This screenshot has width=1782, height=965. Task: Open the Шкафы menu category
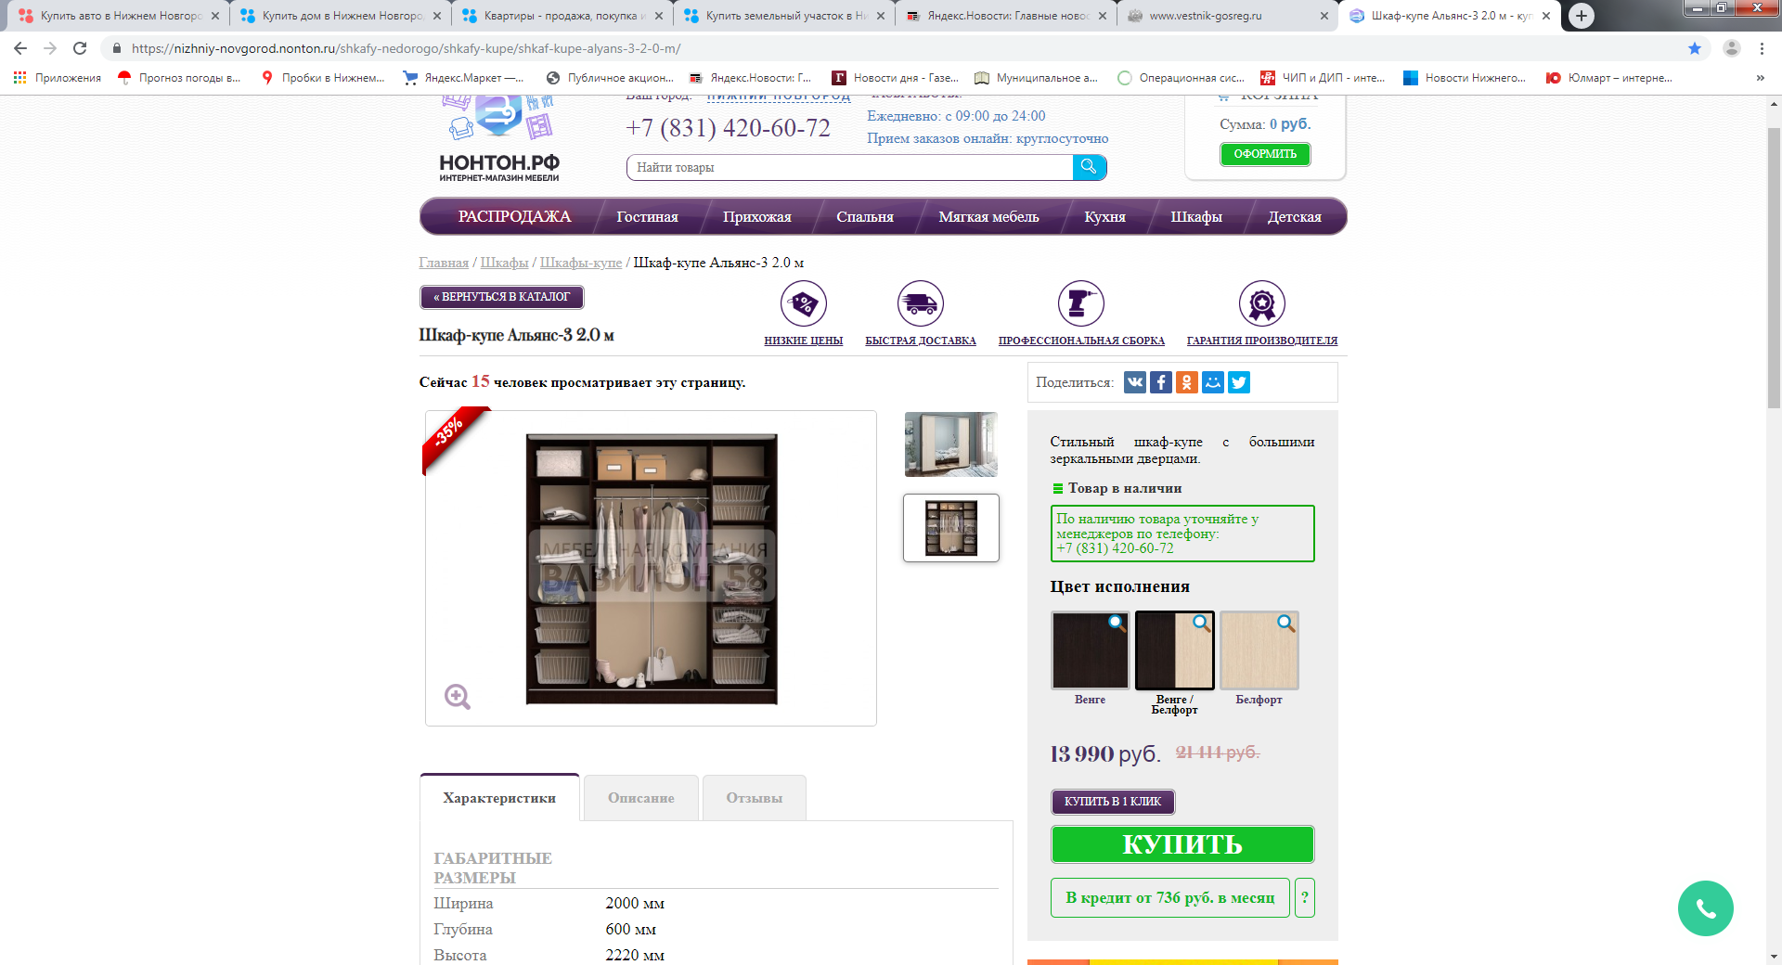(1196, 217)
